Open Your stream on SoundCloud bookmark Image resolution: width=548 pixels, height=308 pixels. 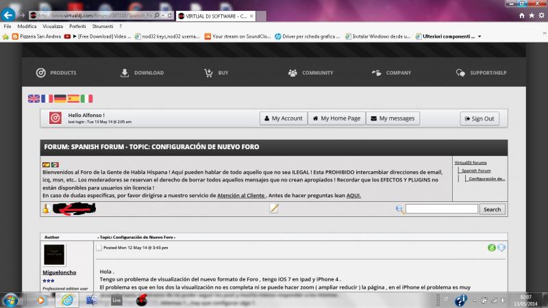(238, 36)
